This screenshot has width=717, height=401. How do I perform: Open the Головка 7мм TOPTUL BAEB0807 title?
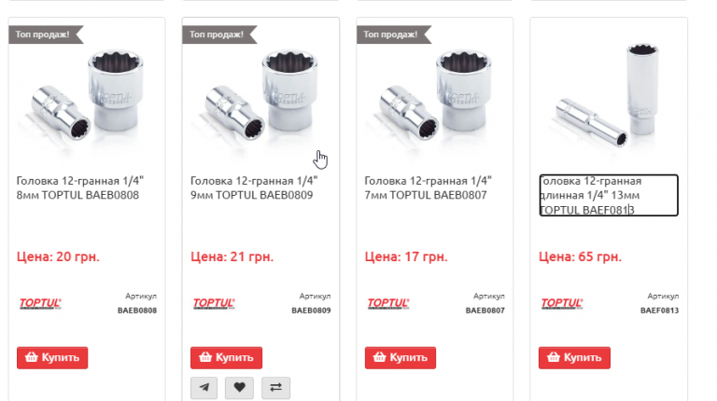point(428,188)
